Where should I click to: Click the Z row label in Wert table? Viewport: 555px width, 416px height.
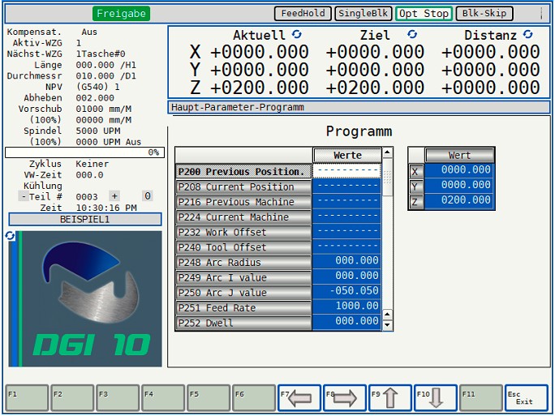pos(416,202)
